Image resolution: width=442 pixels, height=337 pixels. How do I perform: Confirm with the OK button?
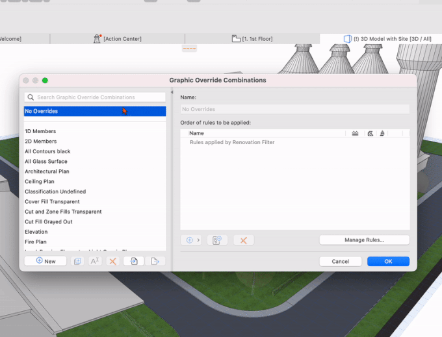pos(388,261)
